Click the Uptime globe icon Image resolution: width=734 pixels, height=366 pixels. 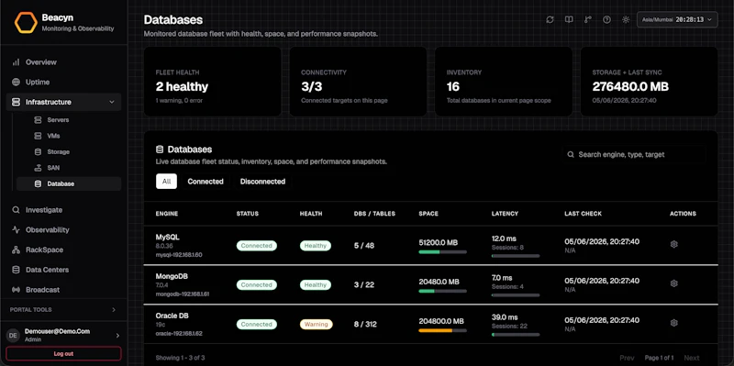pyautogui.click(x=16, y=82)
